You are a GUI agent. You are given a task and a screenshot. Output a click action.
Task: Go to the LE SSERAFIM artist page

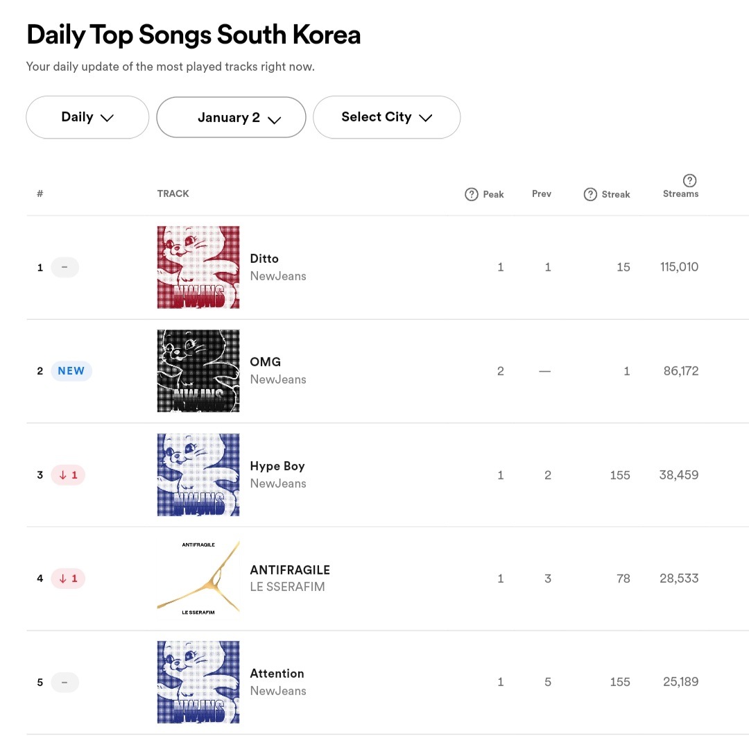coord(287,587)
